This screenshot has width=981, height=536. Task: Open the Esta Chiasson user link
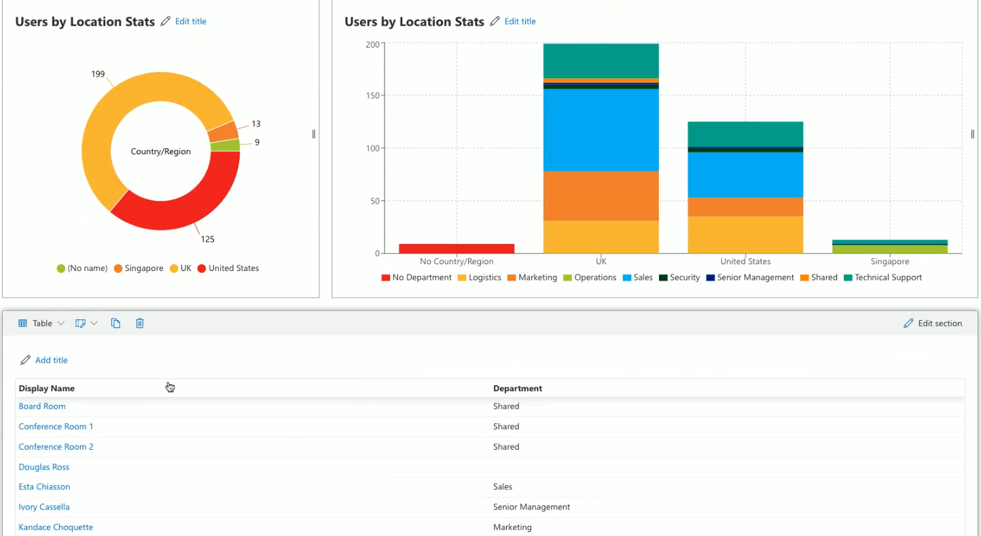(x=44, y=487)
